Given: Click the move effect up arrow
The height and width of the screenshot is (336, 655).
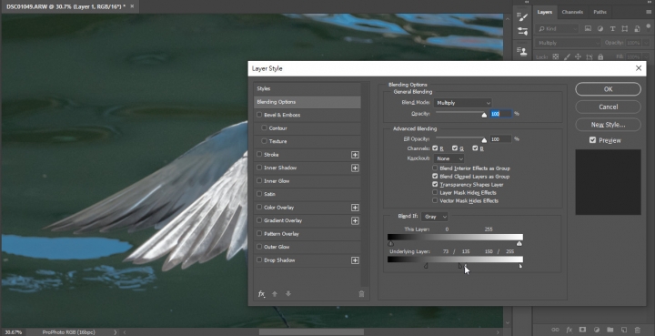Looking at the screenshot, I should (275, 294).
